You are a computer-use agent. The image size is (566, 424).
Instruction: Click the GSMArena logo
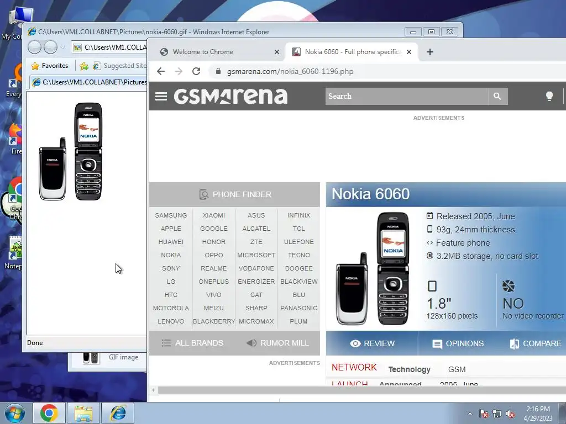(x=230, y=96)
